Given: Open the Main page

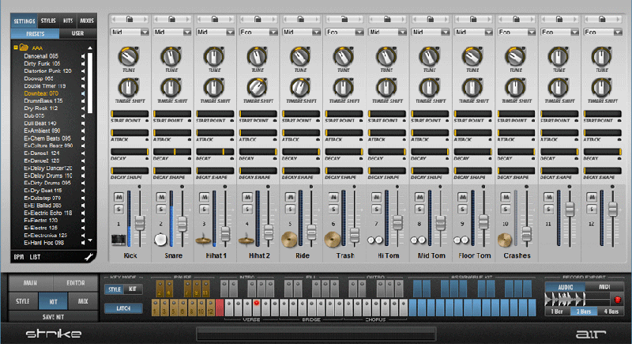Looking at the screenshot, I should pyautogui.click(x=31, y=283).
